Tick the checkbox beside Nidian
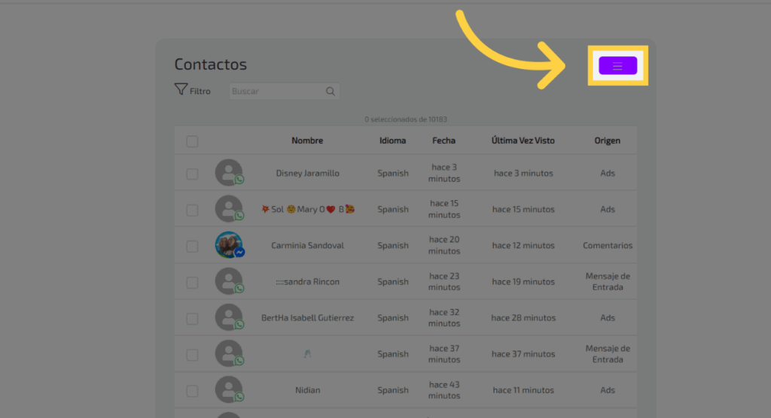771x418 pixels. tap(192, 391)
